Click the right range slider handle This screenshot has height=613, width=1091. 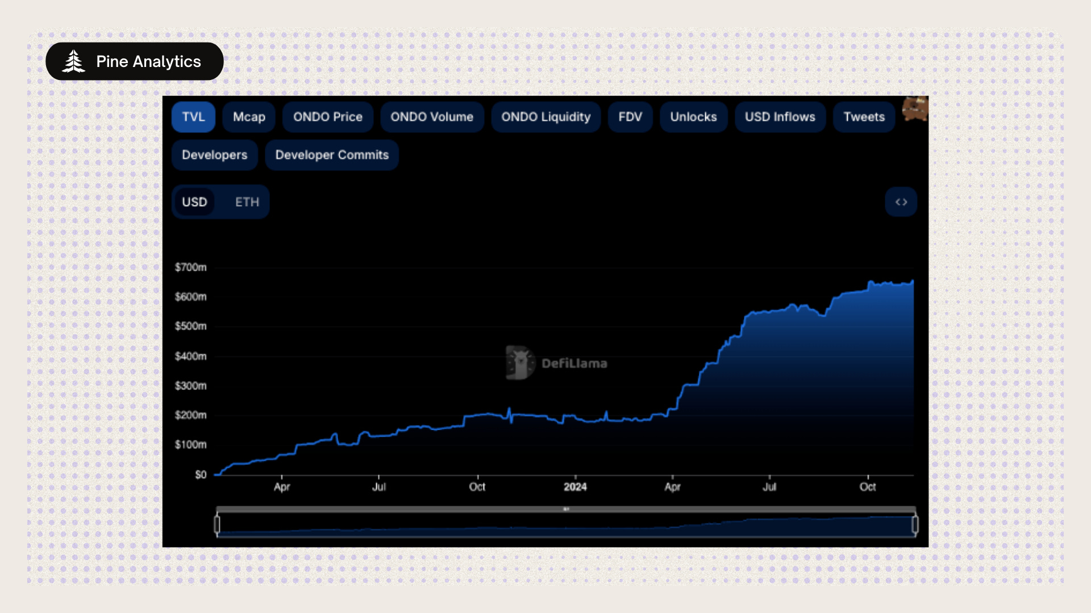pos(915,524)
